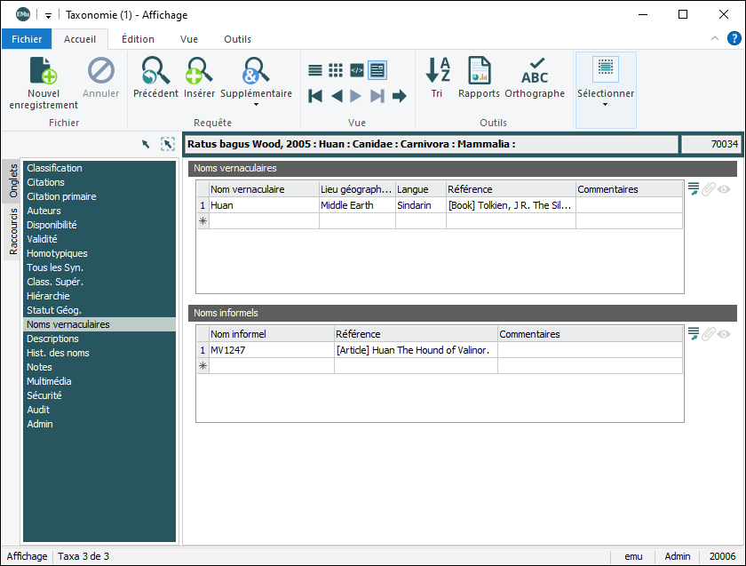Switch to the grid thumbnails view
This screenshot has width=746, height=566.
[x=336, y=70]
